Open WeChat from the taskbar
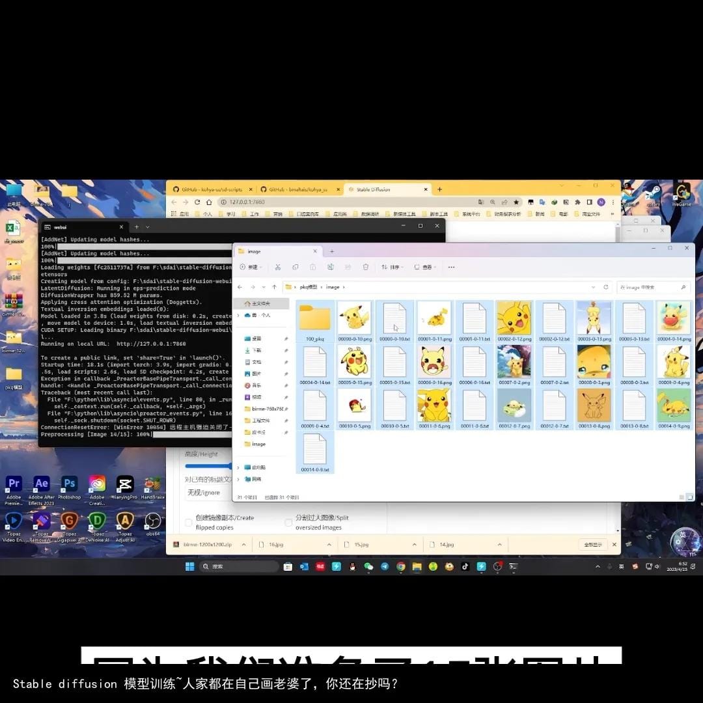Image resolution: width=703 pixels, height=703 pixels. click(368, 567)
